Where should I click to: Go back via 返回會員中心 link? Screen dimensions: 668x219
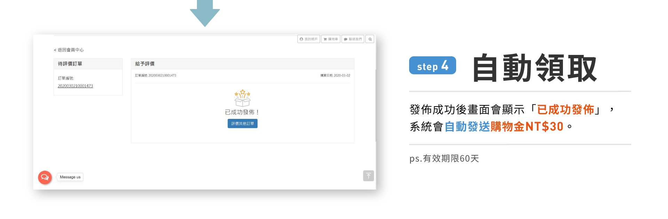tap(69, 50)
